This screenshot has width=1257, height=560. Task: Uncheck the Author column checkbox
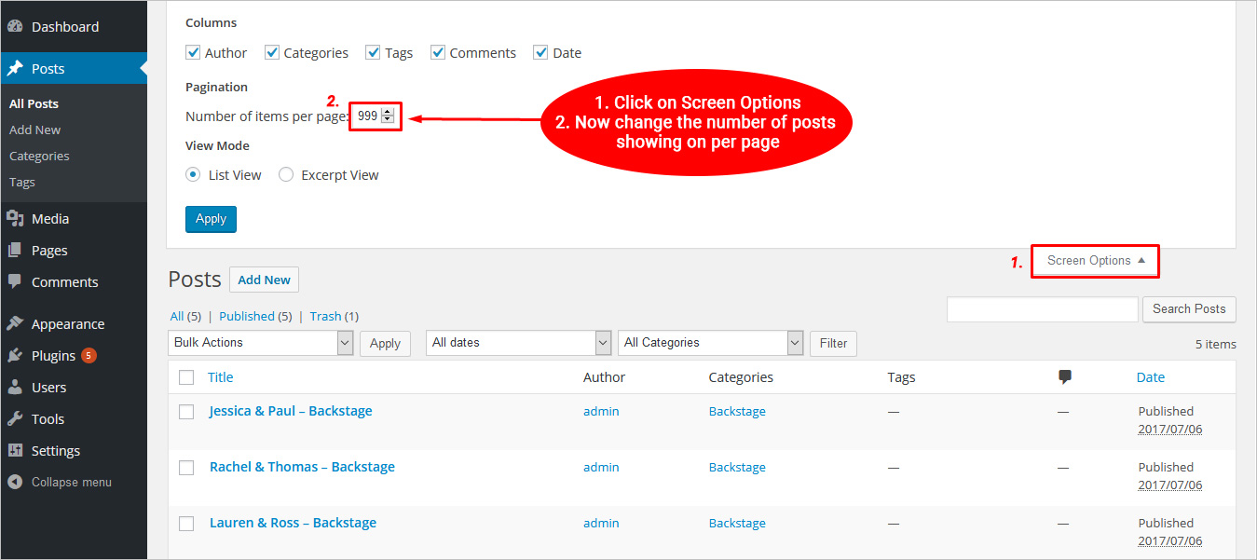(x=193, y=53)
